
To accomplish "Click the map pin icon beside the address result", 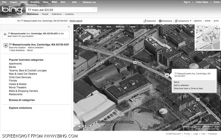I will pyautogui.click(x=6, y=46).
